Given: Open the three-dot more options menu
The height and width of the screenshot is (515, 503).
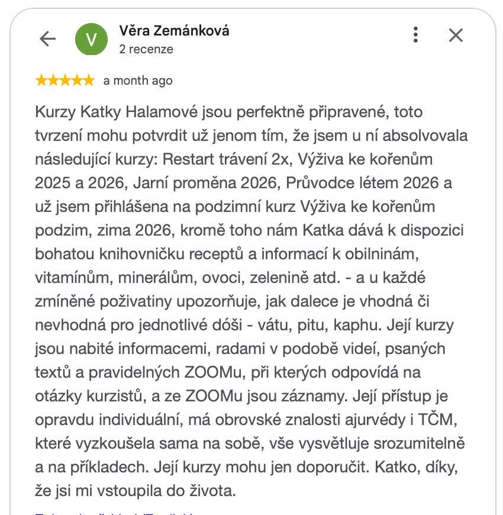Looking at the screenshot, I should 415,35.
